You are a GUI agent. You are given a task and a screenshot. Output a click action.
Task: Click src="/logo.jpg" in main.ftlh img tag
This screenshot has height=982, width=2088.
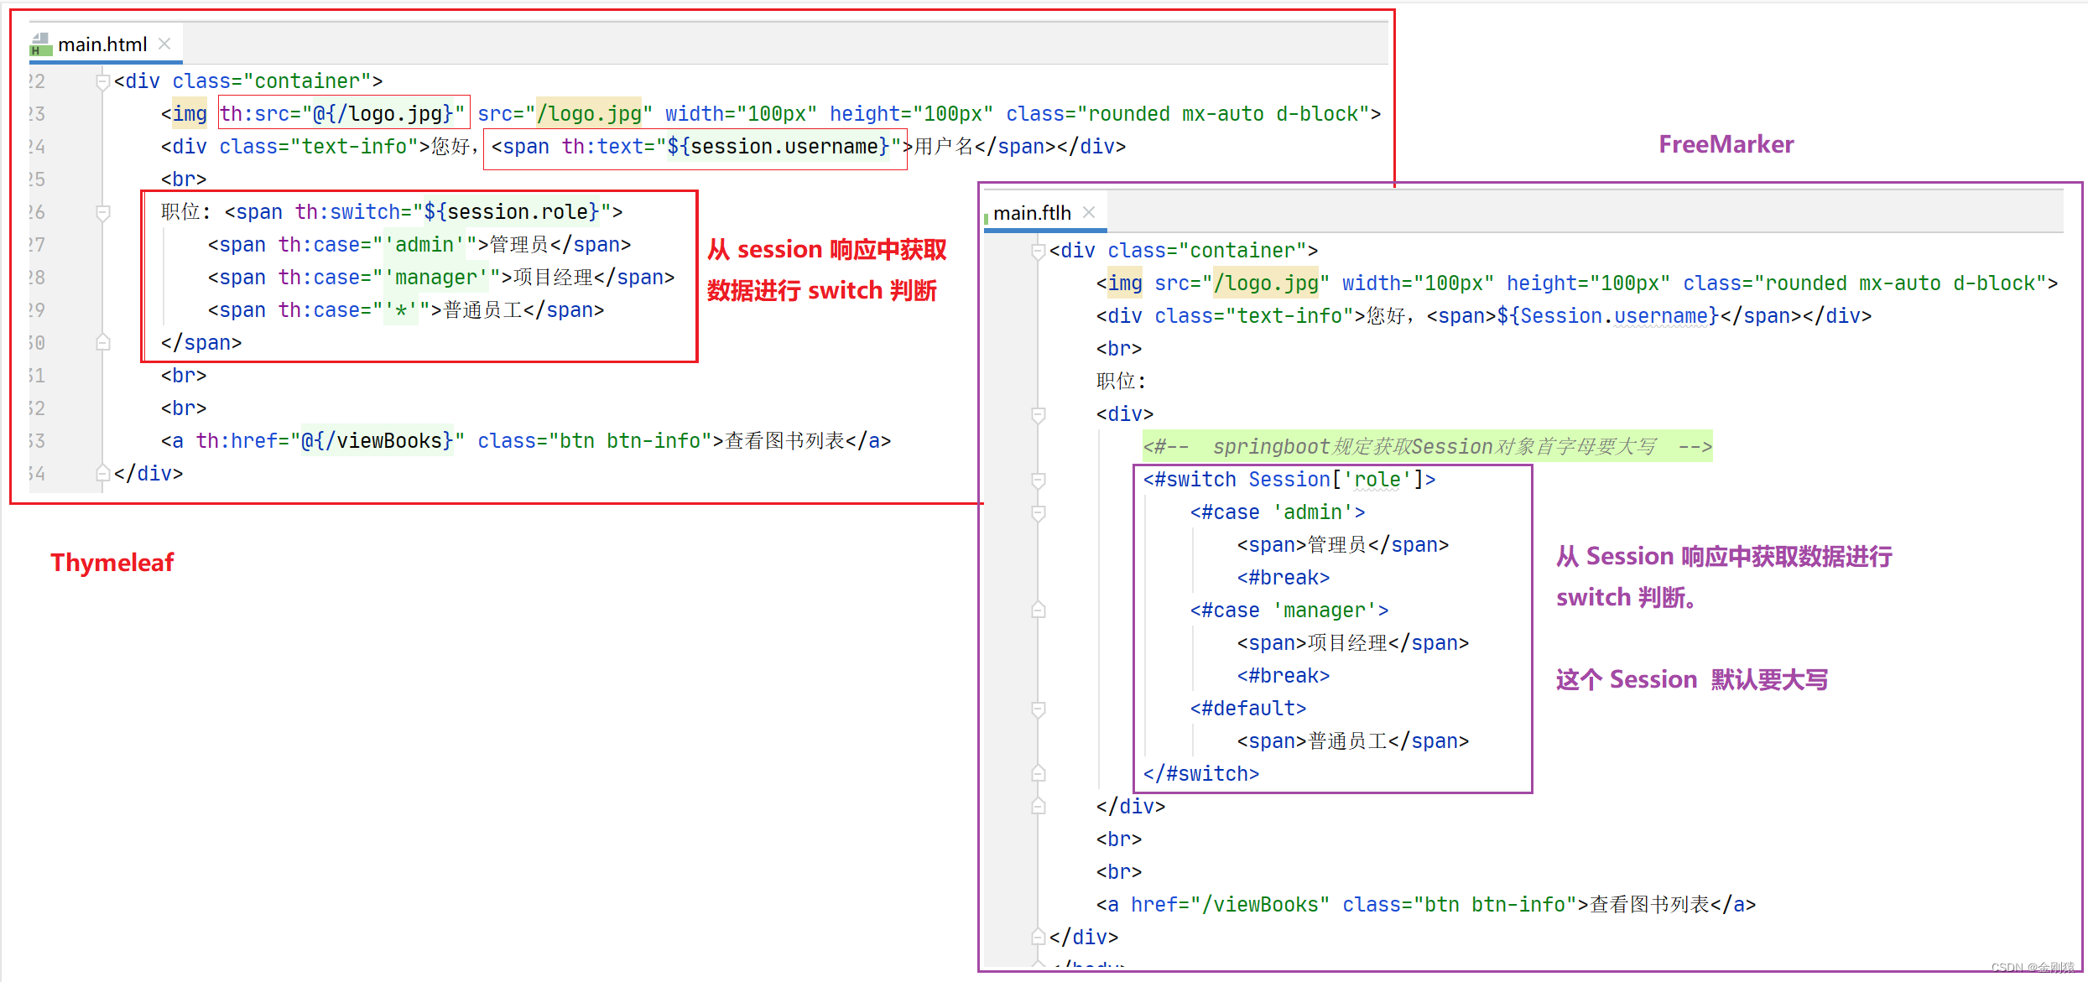click(x=1242, y=283)
